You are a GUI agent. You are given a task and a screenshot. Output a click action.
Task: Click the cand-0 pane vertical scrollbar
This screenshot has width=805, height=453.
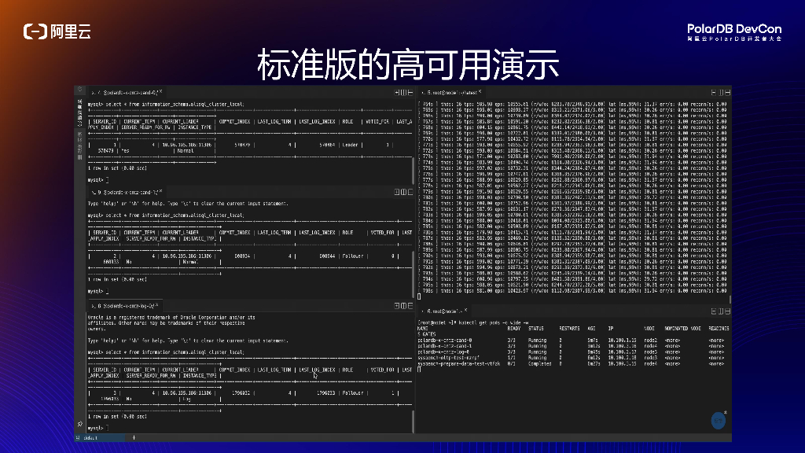[413, 171]
